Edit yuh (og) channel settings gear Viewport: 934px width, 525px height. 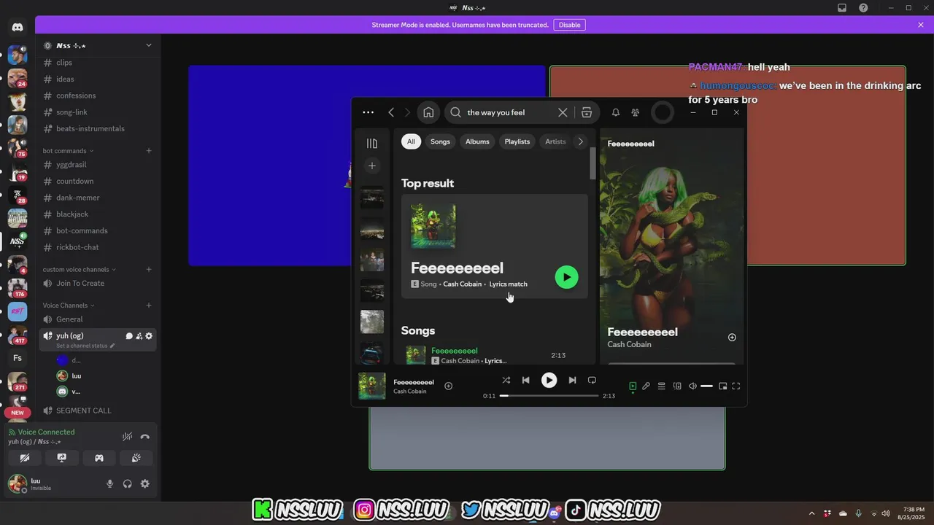[149, 336]
